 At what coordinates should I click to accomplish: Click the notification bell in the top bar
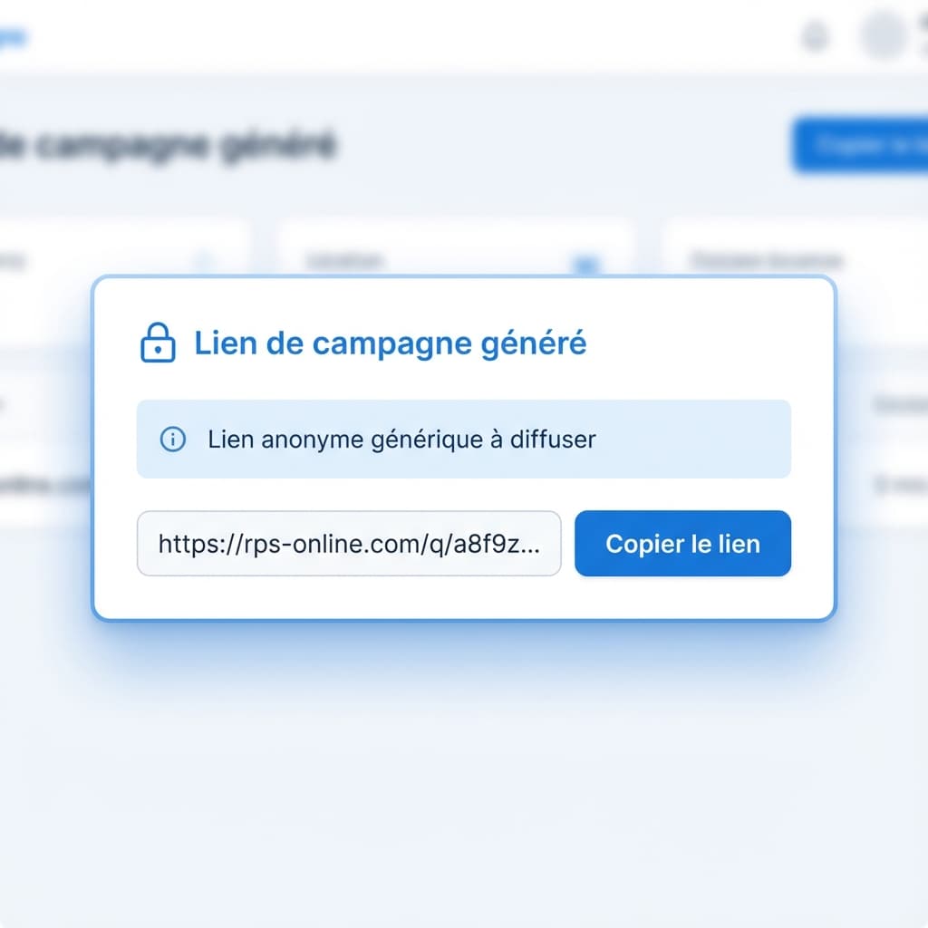(x=814, y=38)
